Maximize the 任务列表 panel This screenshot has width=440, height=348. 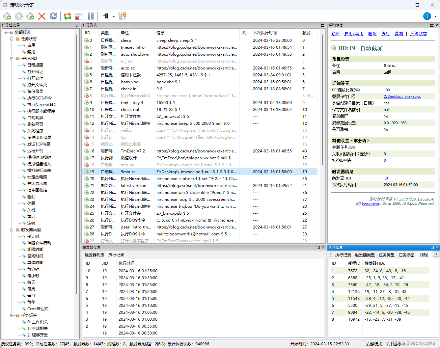coord(323,25)
